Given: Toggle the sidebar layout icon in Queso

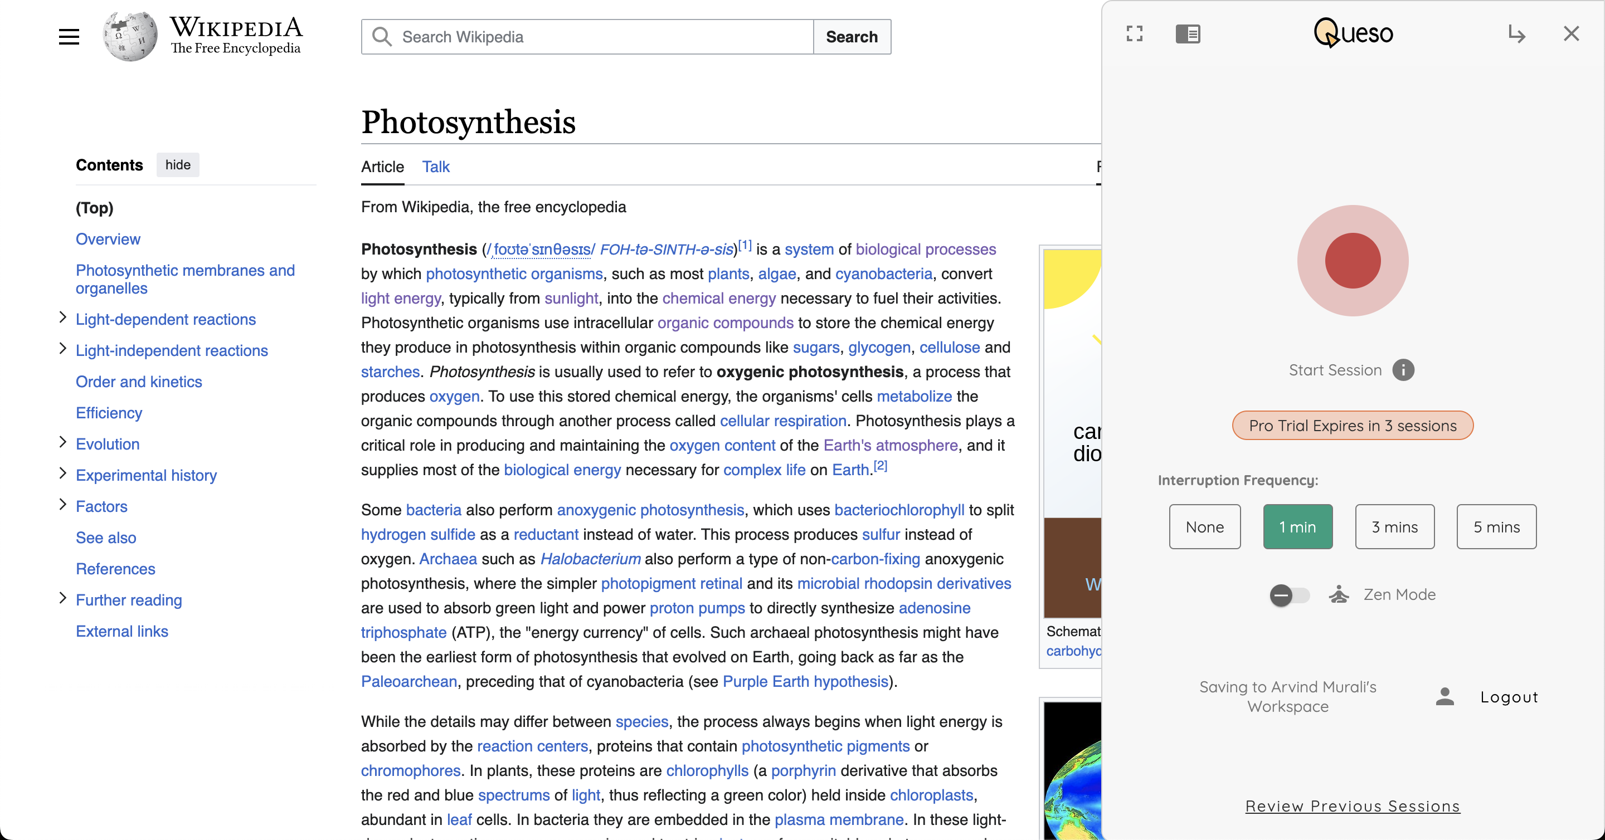Looking at the screenshot, I should [1188, 33].
